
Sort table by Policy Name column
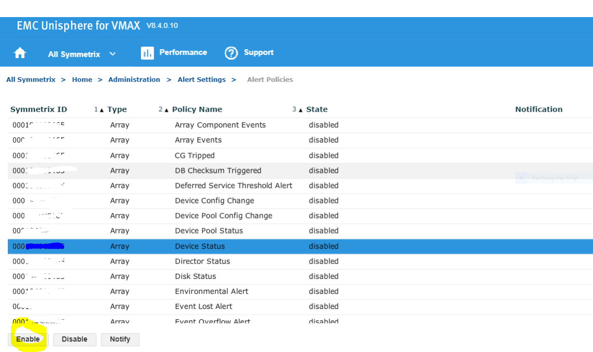[x=197, y=109]
